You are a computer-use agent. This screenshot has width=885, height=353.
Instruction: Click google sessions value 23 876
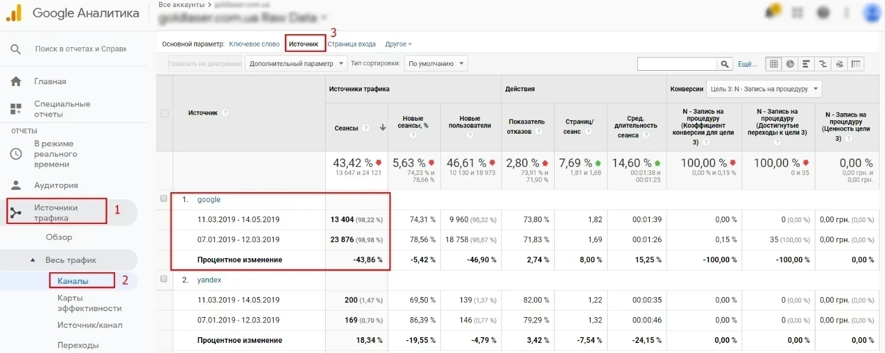(x=342, y=240)
